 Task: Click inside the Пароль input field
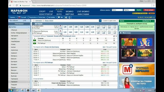129,10
